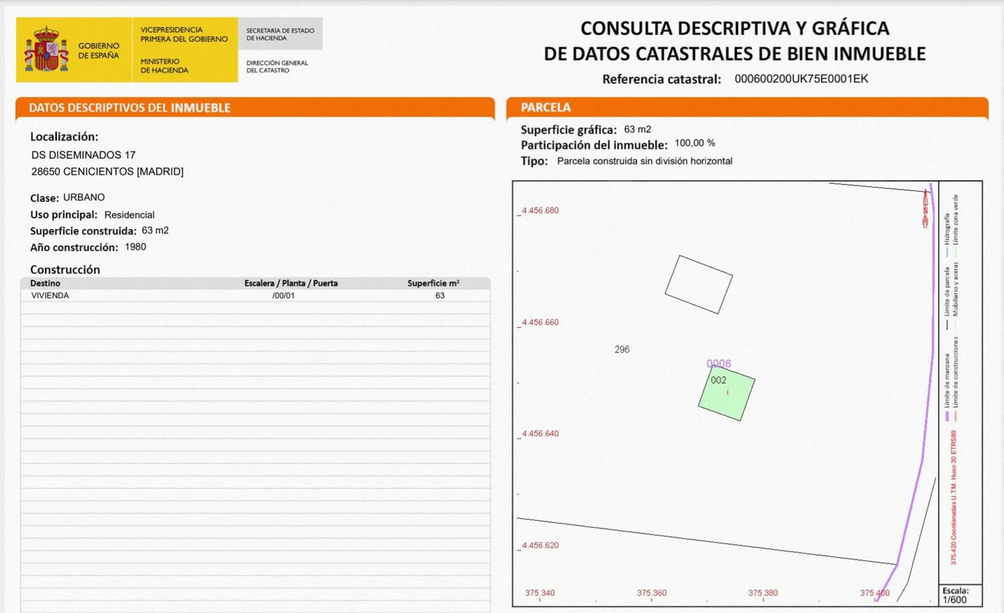
Task: Click the Localización label
Action: 64,136
